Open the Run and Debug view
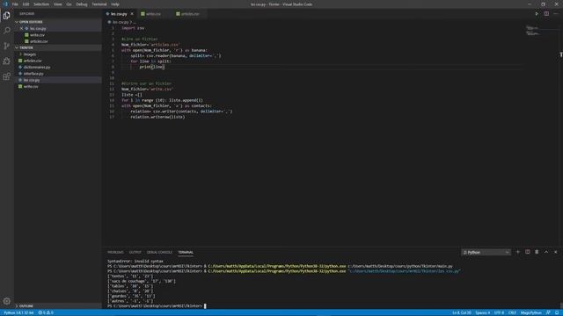 (x=6, y=61)
